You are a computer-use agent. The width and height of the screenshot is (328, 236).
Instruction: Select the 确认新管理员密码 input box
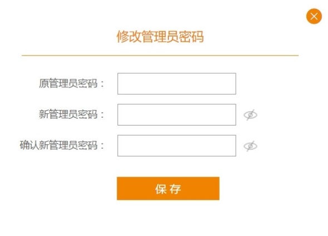click(177, 145)
